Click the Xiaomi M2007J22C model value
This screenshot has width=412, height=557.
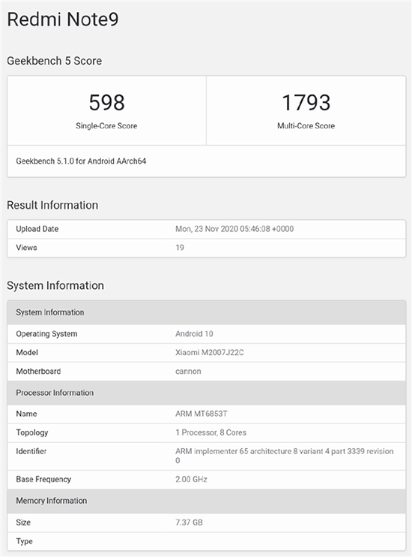210,352
